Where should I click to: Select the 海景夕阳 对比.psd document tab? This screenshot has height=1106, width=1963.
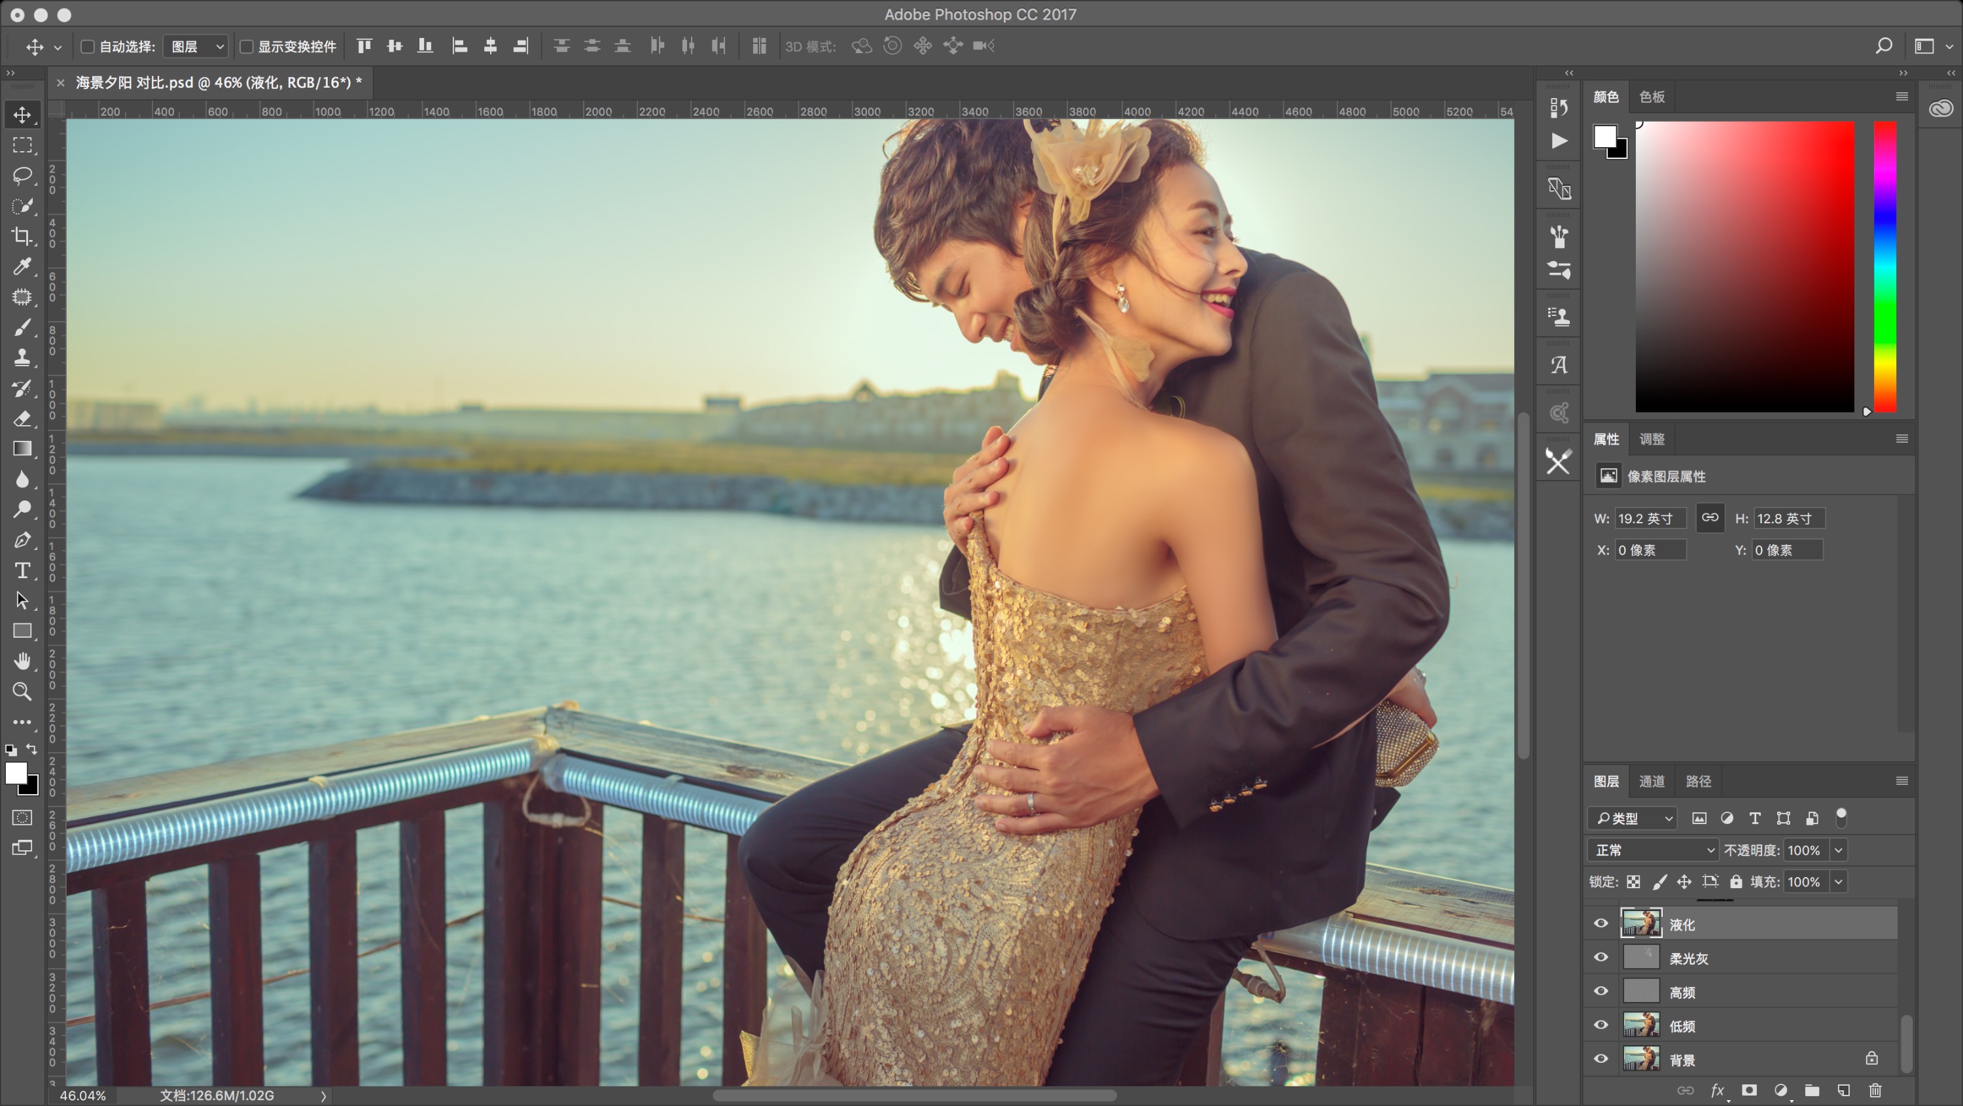pyautogui.click(x=219, y=82)
